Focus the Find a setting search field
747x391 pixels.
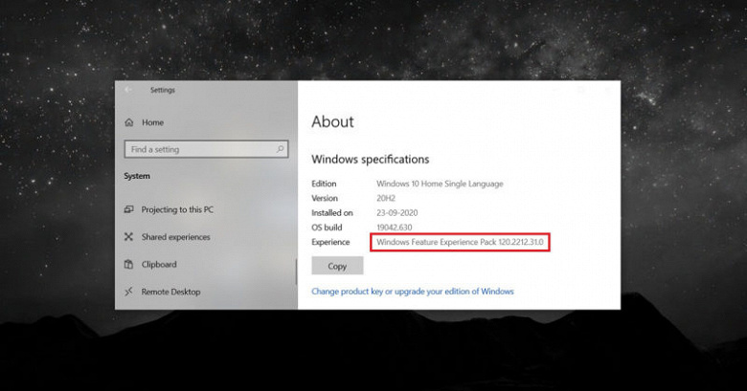coord(206,149)
